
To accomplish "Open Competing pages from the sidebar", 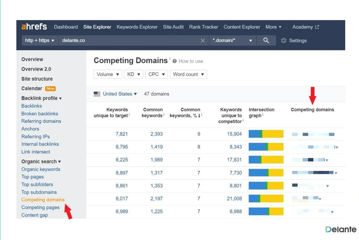I will (40, 207).
